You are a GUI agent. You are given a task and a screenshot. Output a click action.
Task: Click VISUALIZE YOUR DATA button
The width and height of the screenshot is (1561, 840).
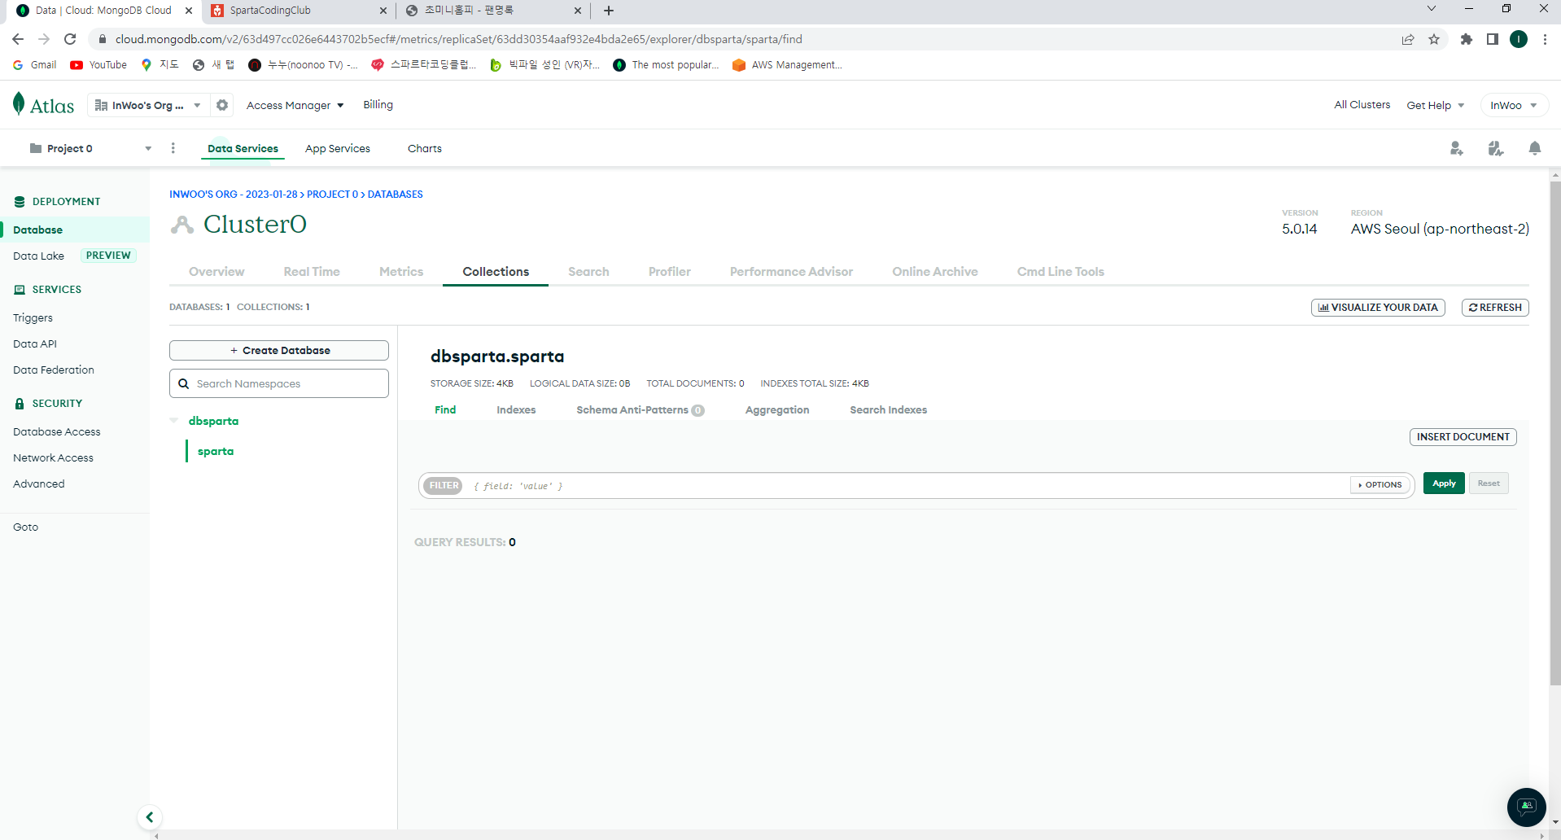pyautogui.click(x=1378, y=308)
